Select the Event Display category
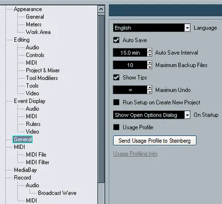 (x=30, y=101)
